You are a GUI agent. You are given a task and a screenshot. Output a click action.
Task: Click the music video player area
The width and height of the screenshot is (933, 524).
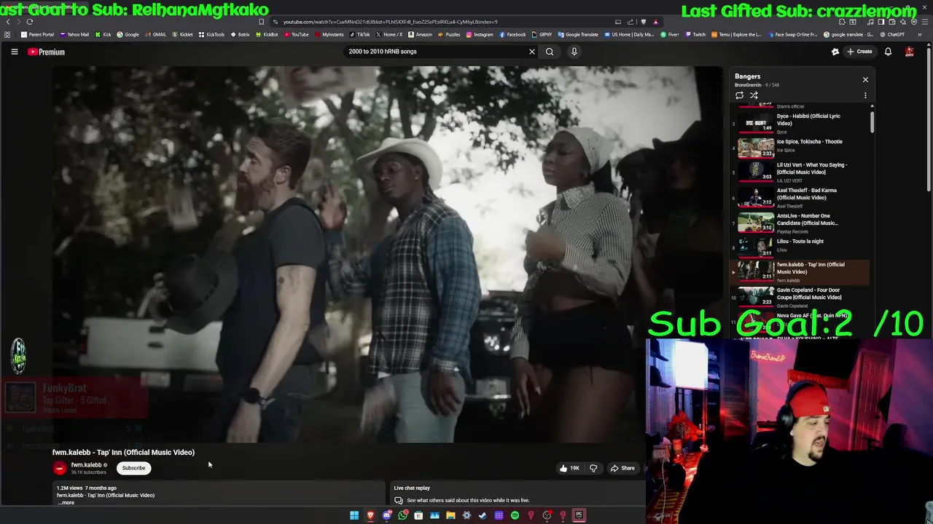[x=387, y=255]
